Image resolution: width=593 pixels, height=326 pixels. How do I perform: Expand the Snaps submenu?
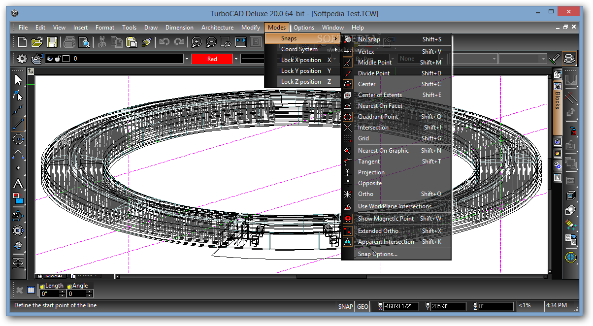click(x=302, y=38)
